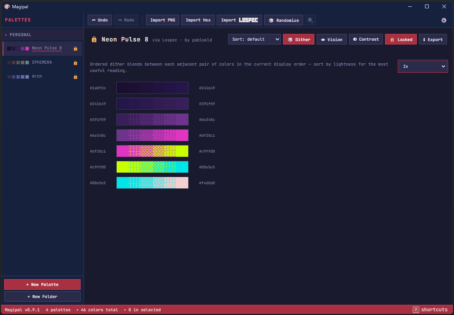Click the PALETTES sidebar heading
The width and height of the screenshot is (454, 315).
click(18, 20)
